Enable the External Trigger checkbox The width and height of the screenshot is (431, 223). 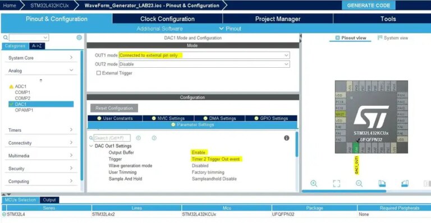[x=98, y=73]
